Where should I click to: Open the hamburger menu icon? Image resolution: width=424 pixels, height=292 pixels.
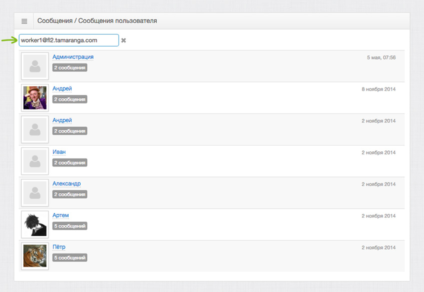tap(24, 21)
